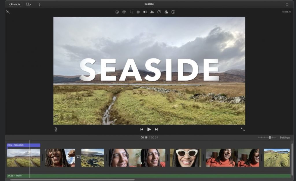This screenshot has width=296, height=181.
Task: Click the share export icon
Action: [287, 4]
